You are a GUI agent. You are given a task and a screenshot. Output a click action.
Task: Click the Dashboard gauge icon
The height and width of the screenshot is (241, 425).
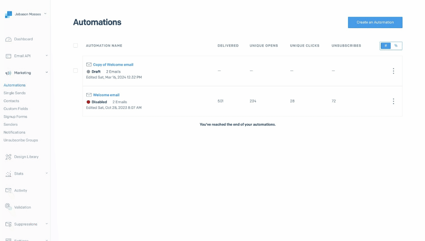8,39
